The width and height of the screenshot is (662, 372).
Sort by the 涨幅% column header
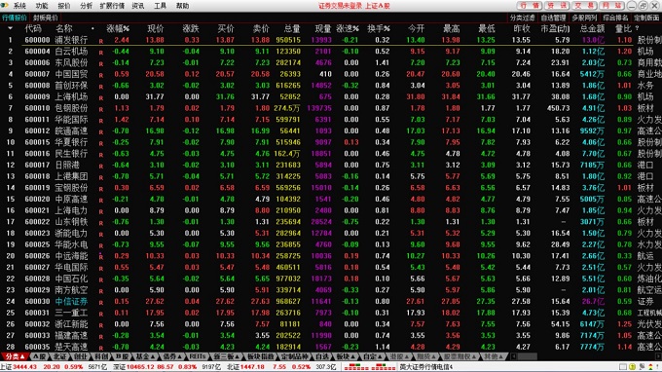point(118,28)
